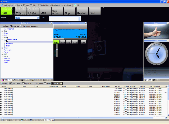Click Play in the Port panel
The image size is (169, 124).
[x=56, y=42]
